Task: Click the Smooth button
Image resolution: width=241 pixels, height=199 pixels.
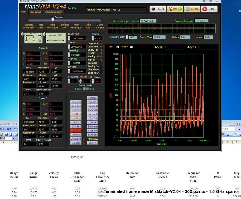Action: point(76,134)
